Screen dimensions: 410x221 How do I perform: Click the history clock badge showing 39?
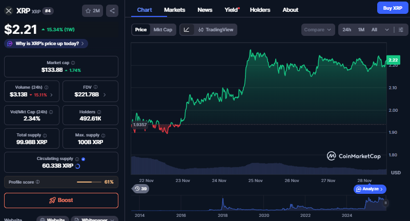coord(140,189)
